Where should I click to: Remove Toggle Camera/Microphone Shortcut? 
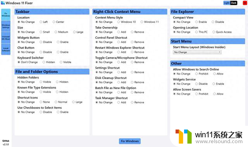pyautogui.click(x=138, y=62)
